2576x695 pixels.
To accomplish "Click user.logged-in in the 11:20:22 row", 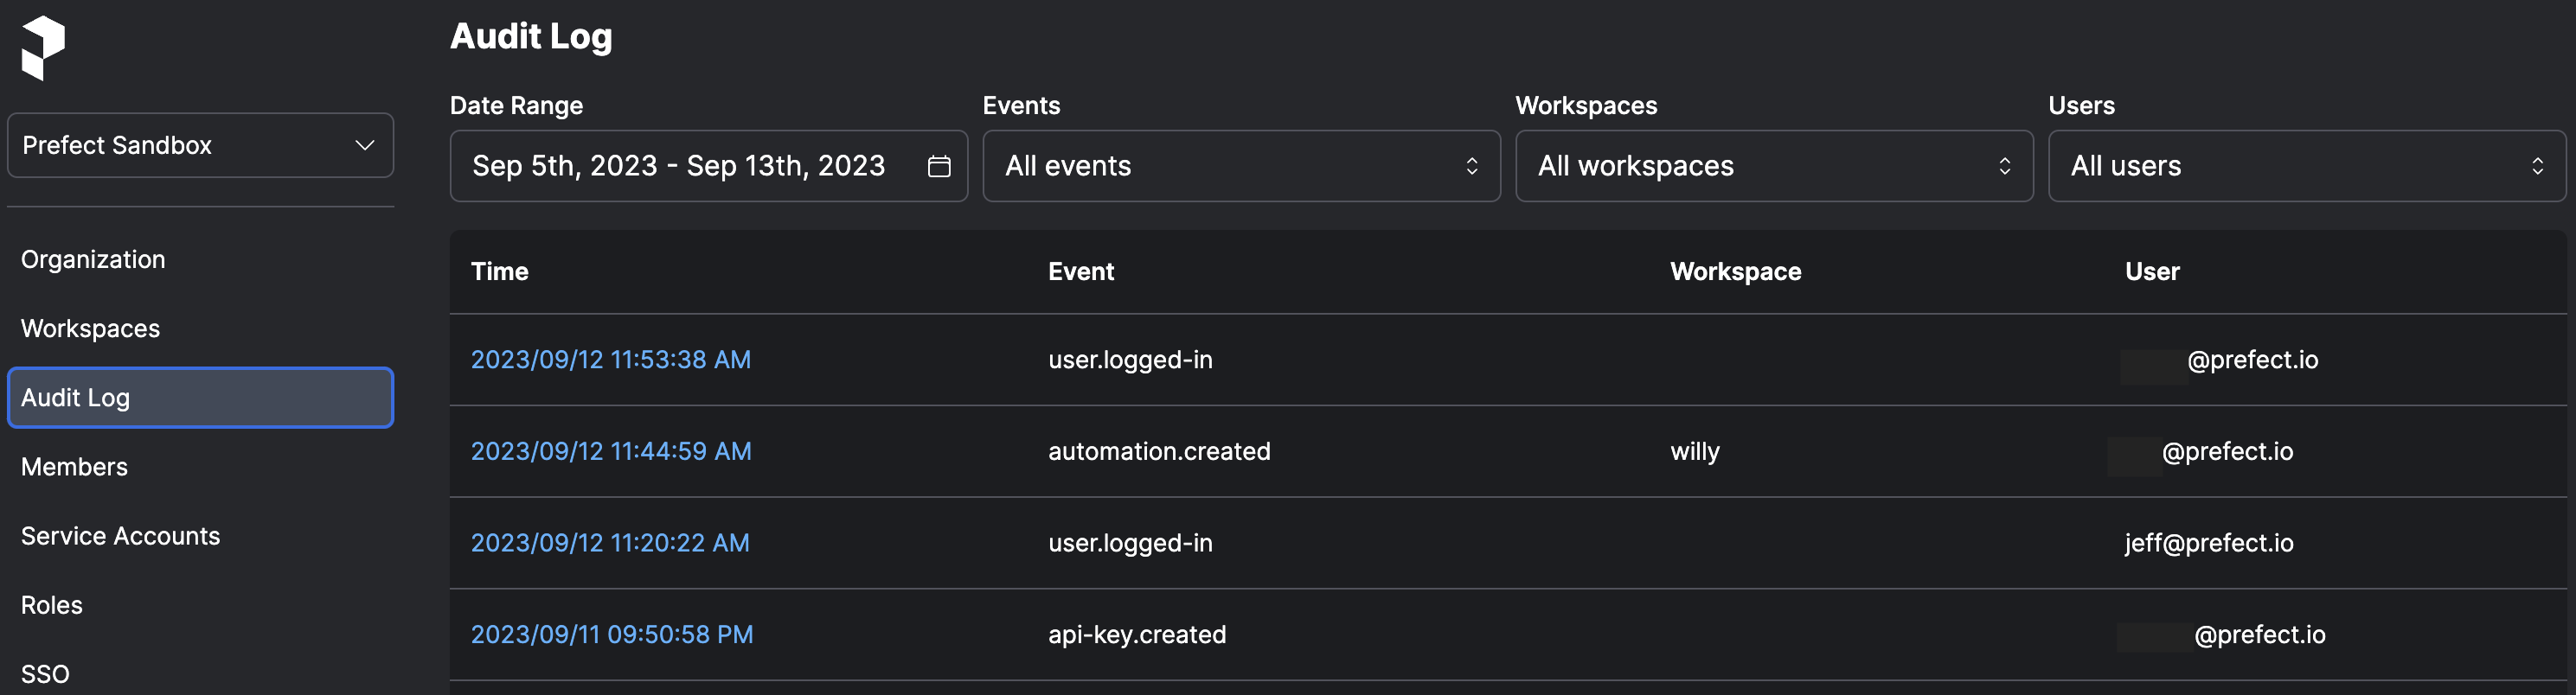I will tap(1130, 542).
